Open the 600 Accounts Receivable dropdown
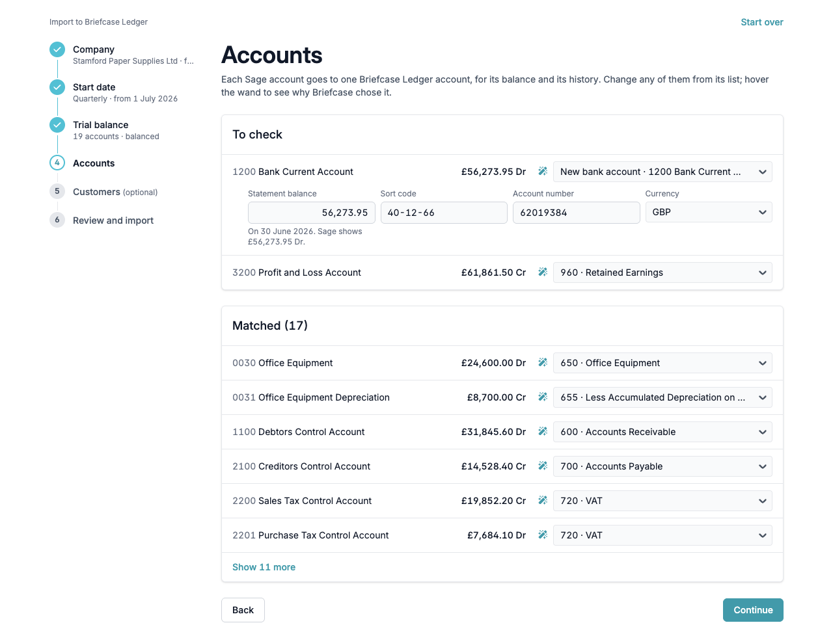Image resolution: width=833 pixels, height=638 pixels. (x=662, y=432)
